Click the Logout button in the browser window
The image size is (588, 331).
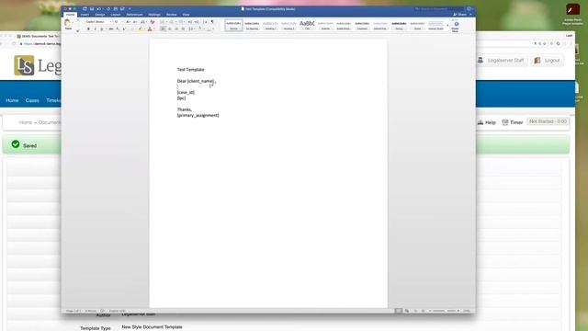click(x=548, y=61)
